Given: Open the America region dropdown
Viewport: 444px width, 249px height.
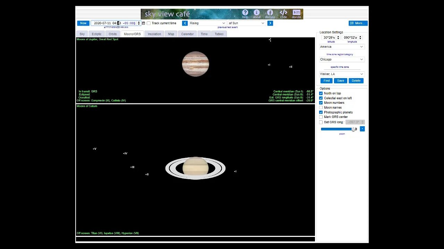Looking at the screenshot, I should pyautogui.click(x=342, y=47).
